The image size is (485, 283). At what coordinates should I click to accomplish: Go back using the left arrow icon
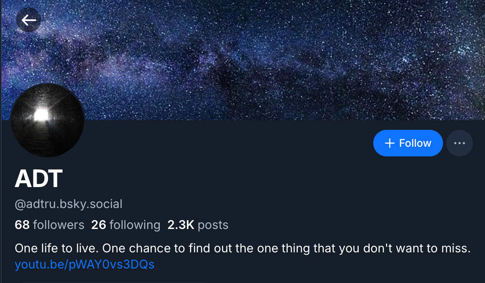pos(29,20)
